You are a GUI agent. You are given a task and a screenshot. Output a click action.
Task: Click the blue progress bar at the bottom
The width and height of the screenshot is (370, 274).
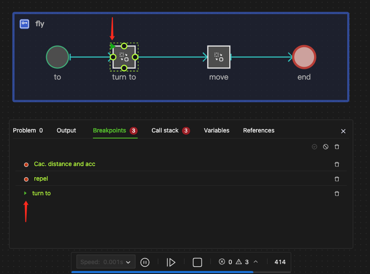[x=163, y=272]
